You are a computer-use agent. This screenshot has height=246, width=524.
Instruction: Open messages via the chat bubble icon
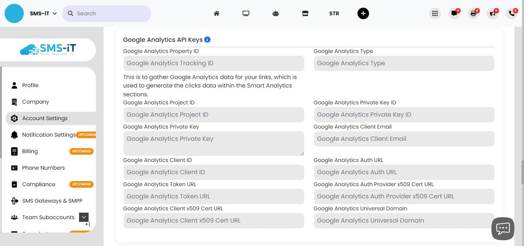point(454,13)
